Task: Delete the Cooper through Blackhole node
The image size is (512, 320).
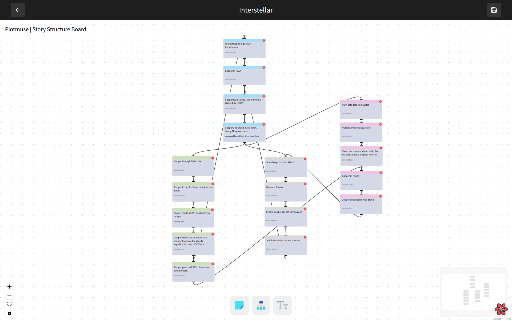Action: point(213,158)
